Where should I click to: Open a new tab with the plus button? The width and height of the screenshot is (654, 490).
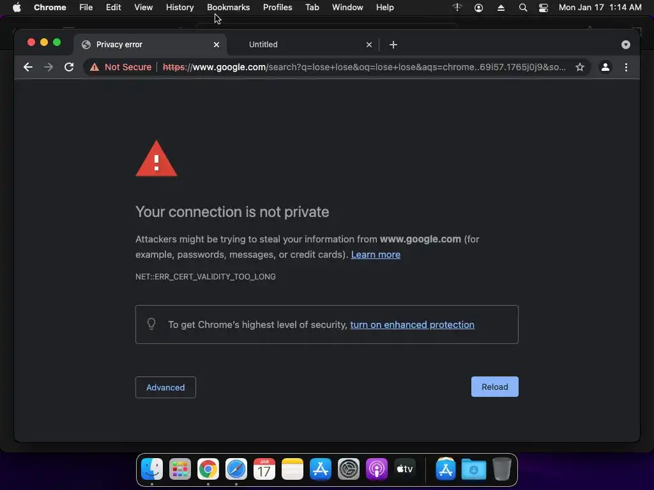[393, 45]
